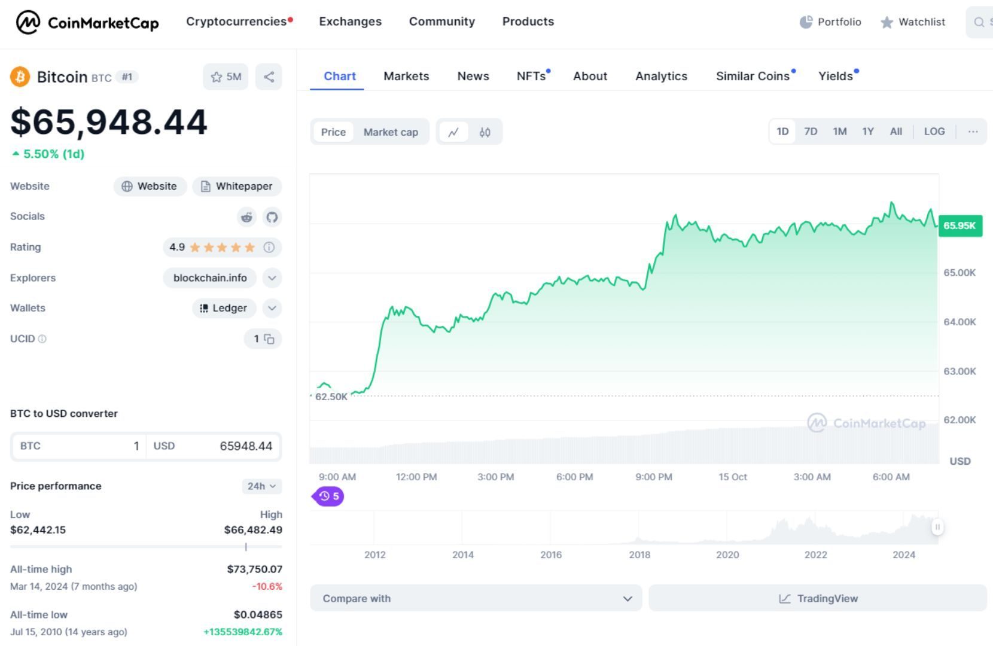This screenshot has height=646, width=993.
Task: Open the TradingView button
Action: (x=818, y=598)
